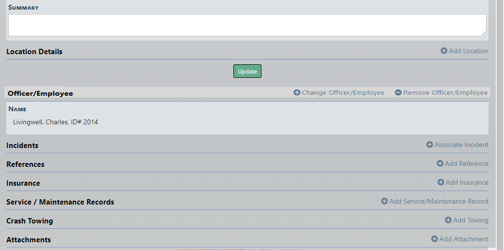Click plus icon for Add Service/Maintenance Record

[x=384, y=201]
